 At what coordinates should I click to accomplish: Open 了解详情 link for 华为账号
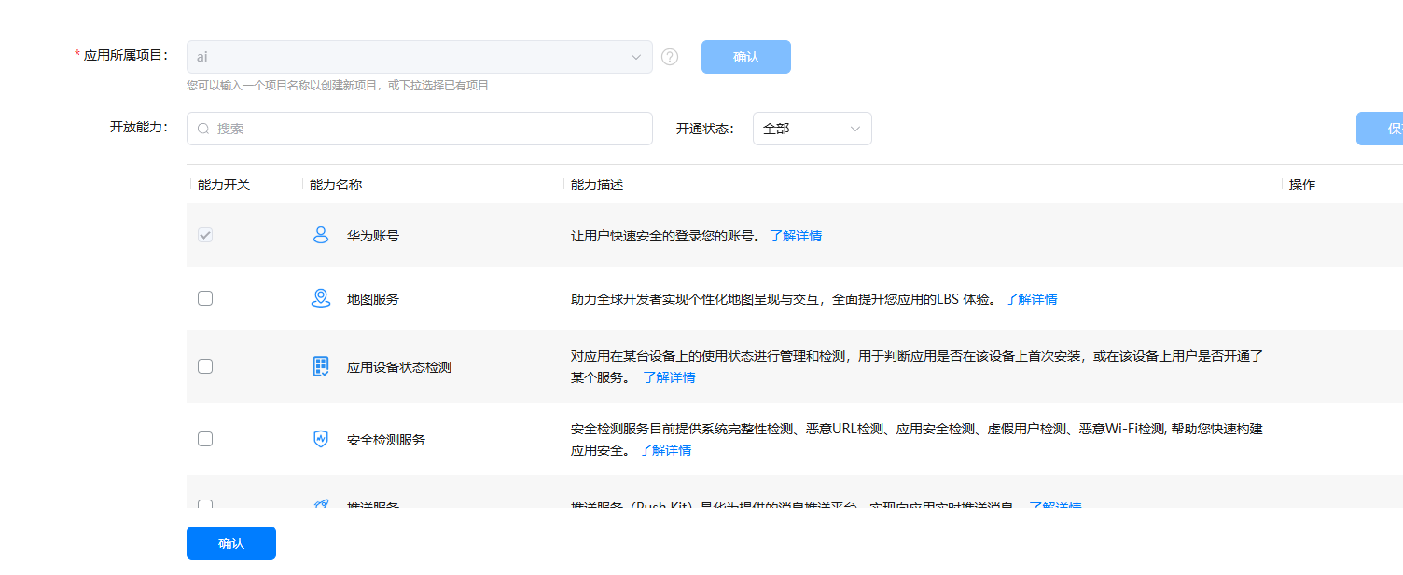pyautogui.click(x=796, y=235)
